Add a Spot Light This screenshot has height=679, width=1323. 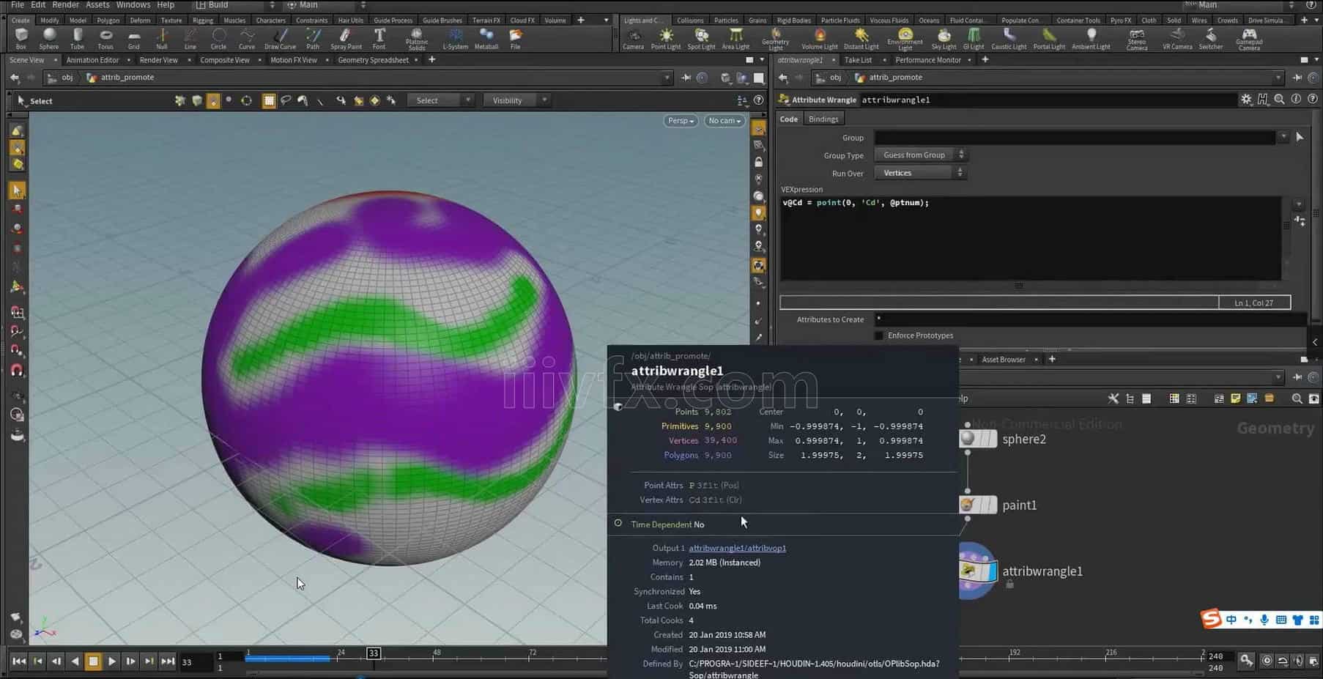pyautogui.click(x=701, y=39)
